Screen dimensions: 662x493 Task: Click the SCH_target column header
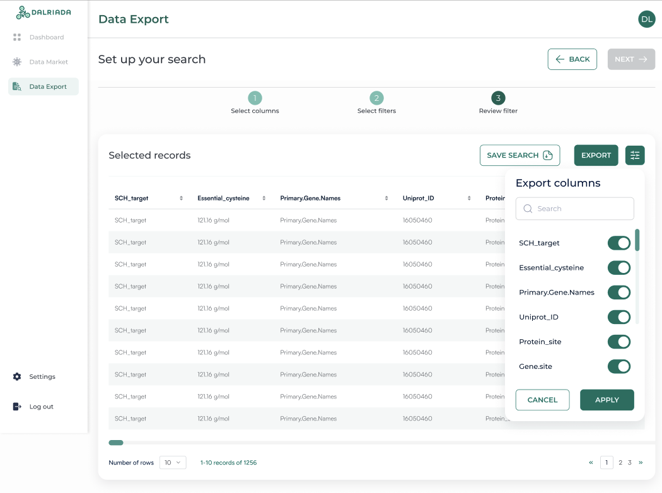(x=131, y=198)
